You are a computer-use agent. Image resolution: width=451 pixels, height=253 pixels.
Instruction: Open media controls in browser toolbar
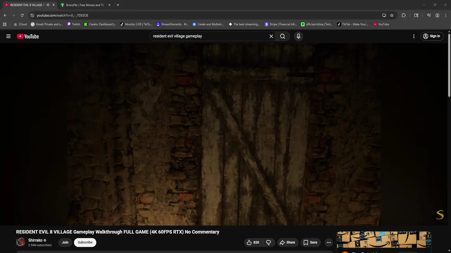[429, 15]
